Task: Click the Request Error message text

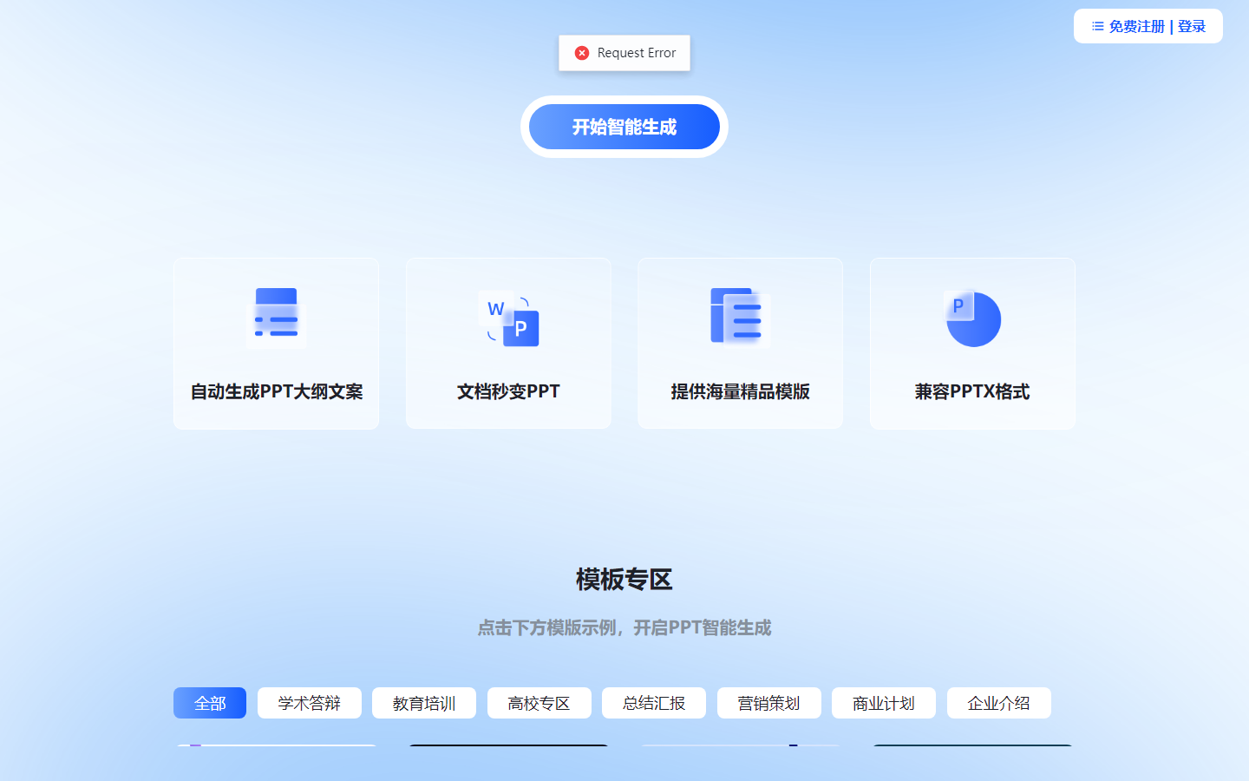Action: coord(637,53)
